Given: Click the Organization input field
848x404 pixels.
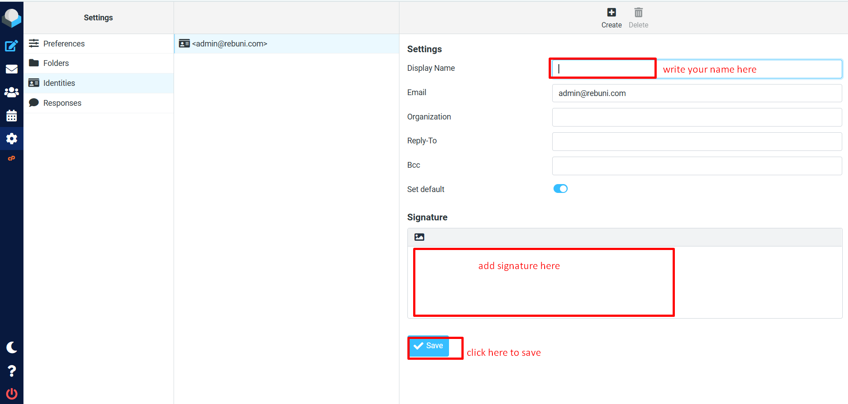Looking at the screenshot, I should pos(697,117).
